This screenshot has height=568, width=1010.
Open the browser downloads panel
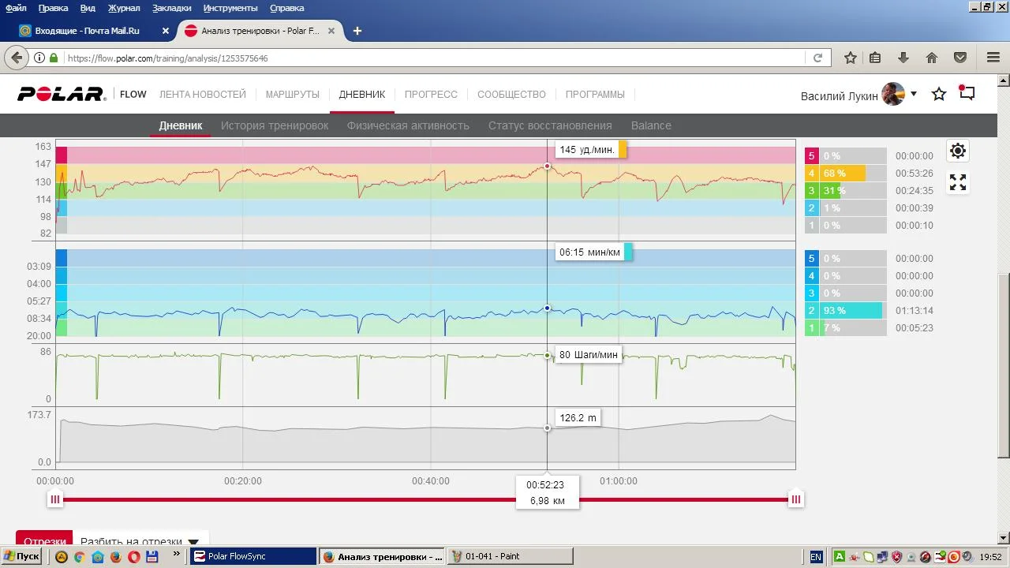pyautogui.click(x=903, y=58)
